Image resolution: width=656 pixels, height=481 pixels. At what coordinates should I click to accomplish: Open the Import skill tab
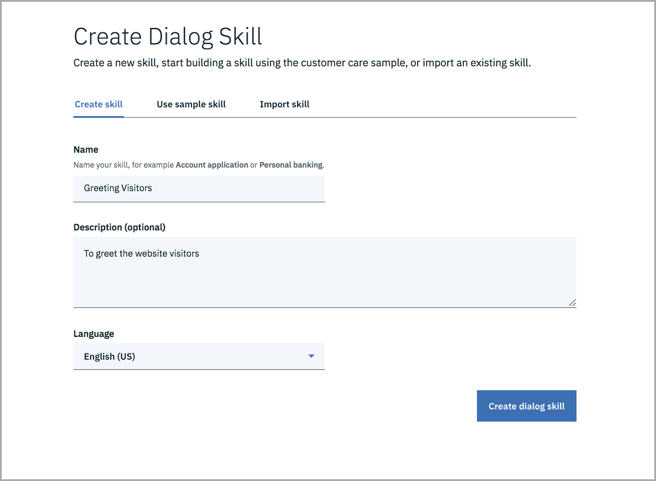(x=284, y=104)
